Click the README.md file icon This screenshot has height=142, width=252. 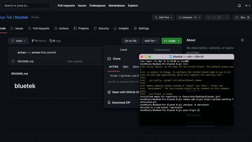click(x=13, y=62)
